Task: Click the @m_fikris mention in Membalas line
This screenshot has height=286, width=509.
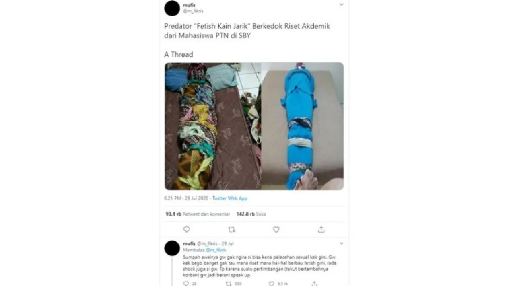Action: (216, 250)
